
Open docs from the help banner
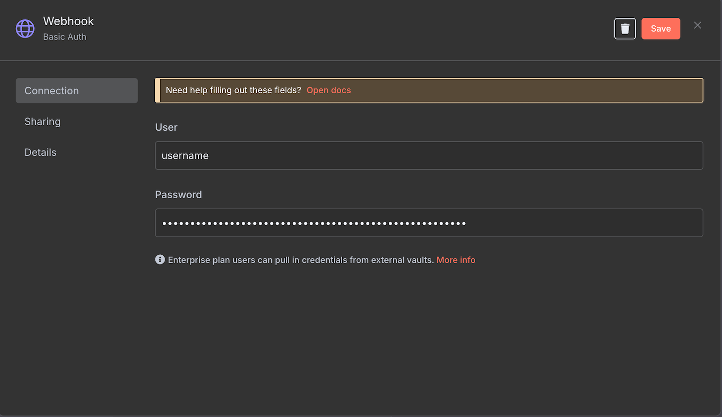(x=328, y=90)
